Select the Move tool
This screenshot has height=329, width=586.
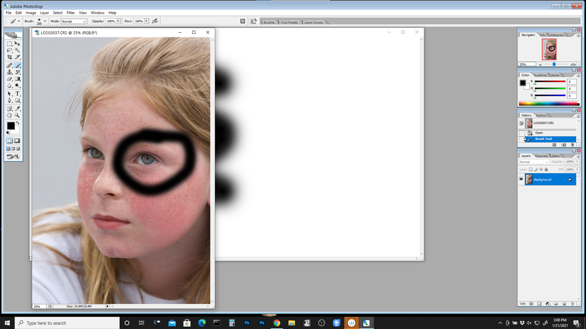point(17,44)
